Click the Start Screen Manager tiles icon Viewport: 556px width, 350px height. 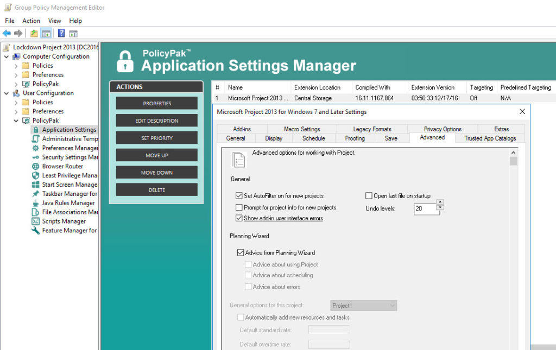coord(36,184)
